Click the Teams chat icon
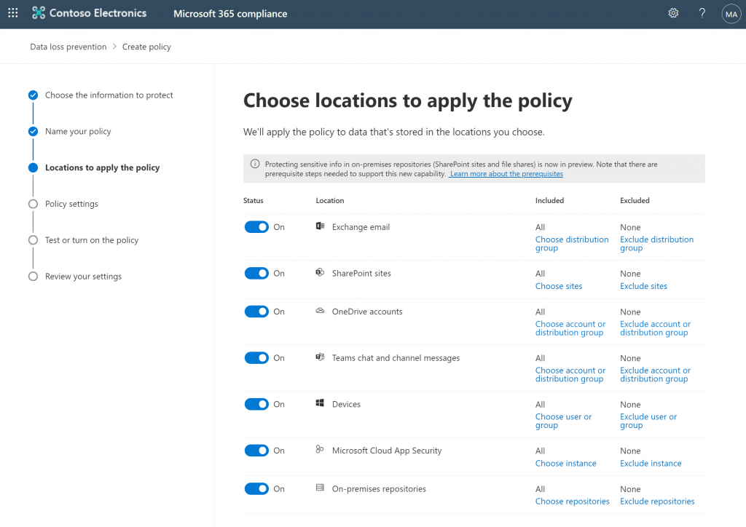746x527 pixels. [x=321, y=357]
